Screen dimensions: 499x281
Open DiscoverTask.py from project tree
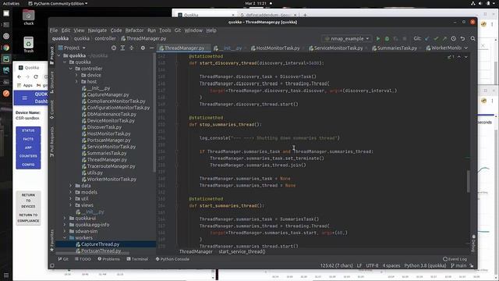click(x=104, y=127)
